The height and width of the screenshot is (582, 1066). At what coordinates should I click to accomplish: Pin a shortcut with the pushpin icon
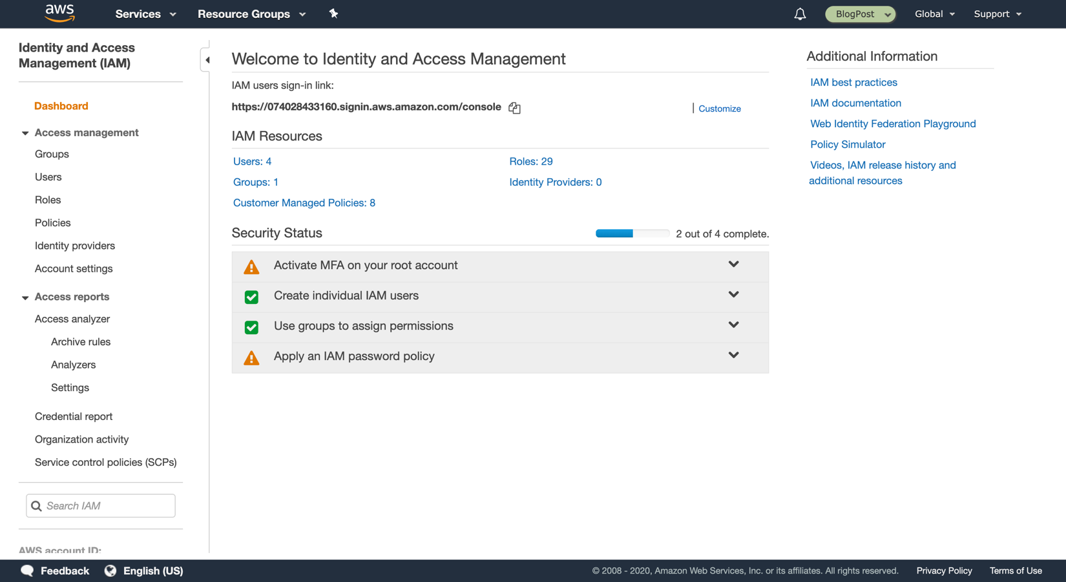coord(333,14)
